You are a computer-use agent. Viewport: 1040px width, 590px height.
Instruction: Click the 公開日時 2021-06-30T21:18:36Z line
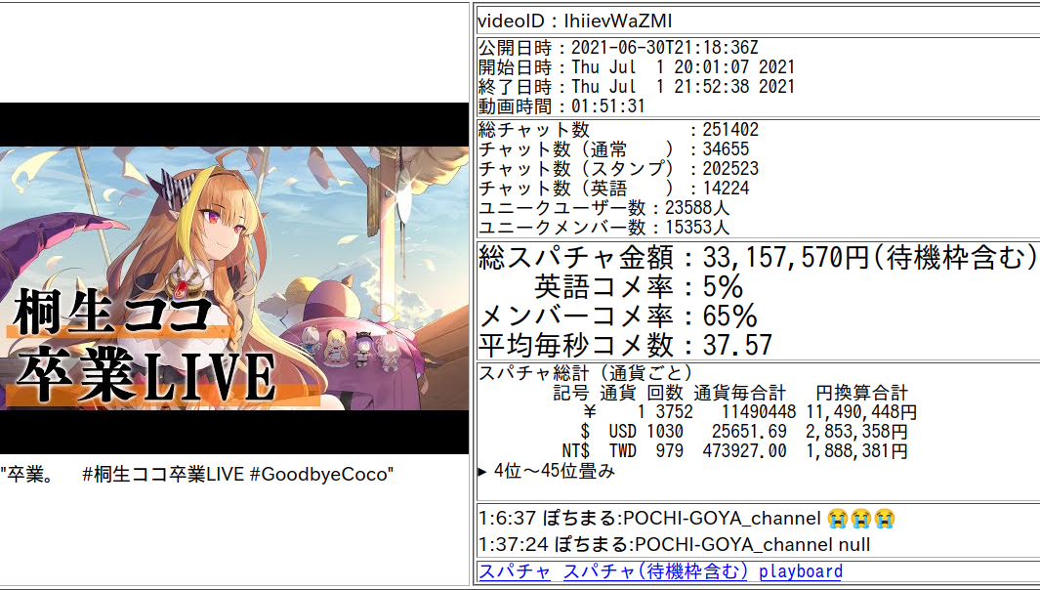(x=618, y=48)
